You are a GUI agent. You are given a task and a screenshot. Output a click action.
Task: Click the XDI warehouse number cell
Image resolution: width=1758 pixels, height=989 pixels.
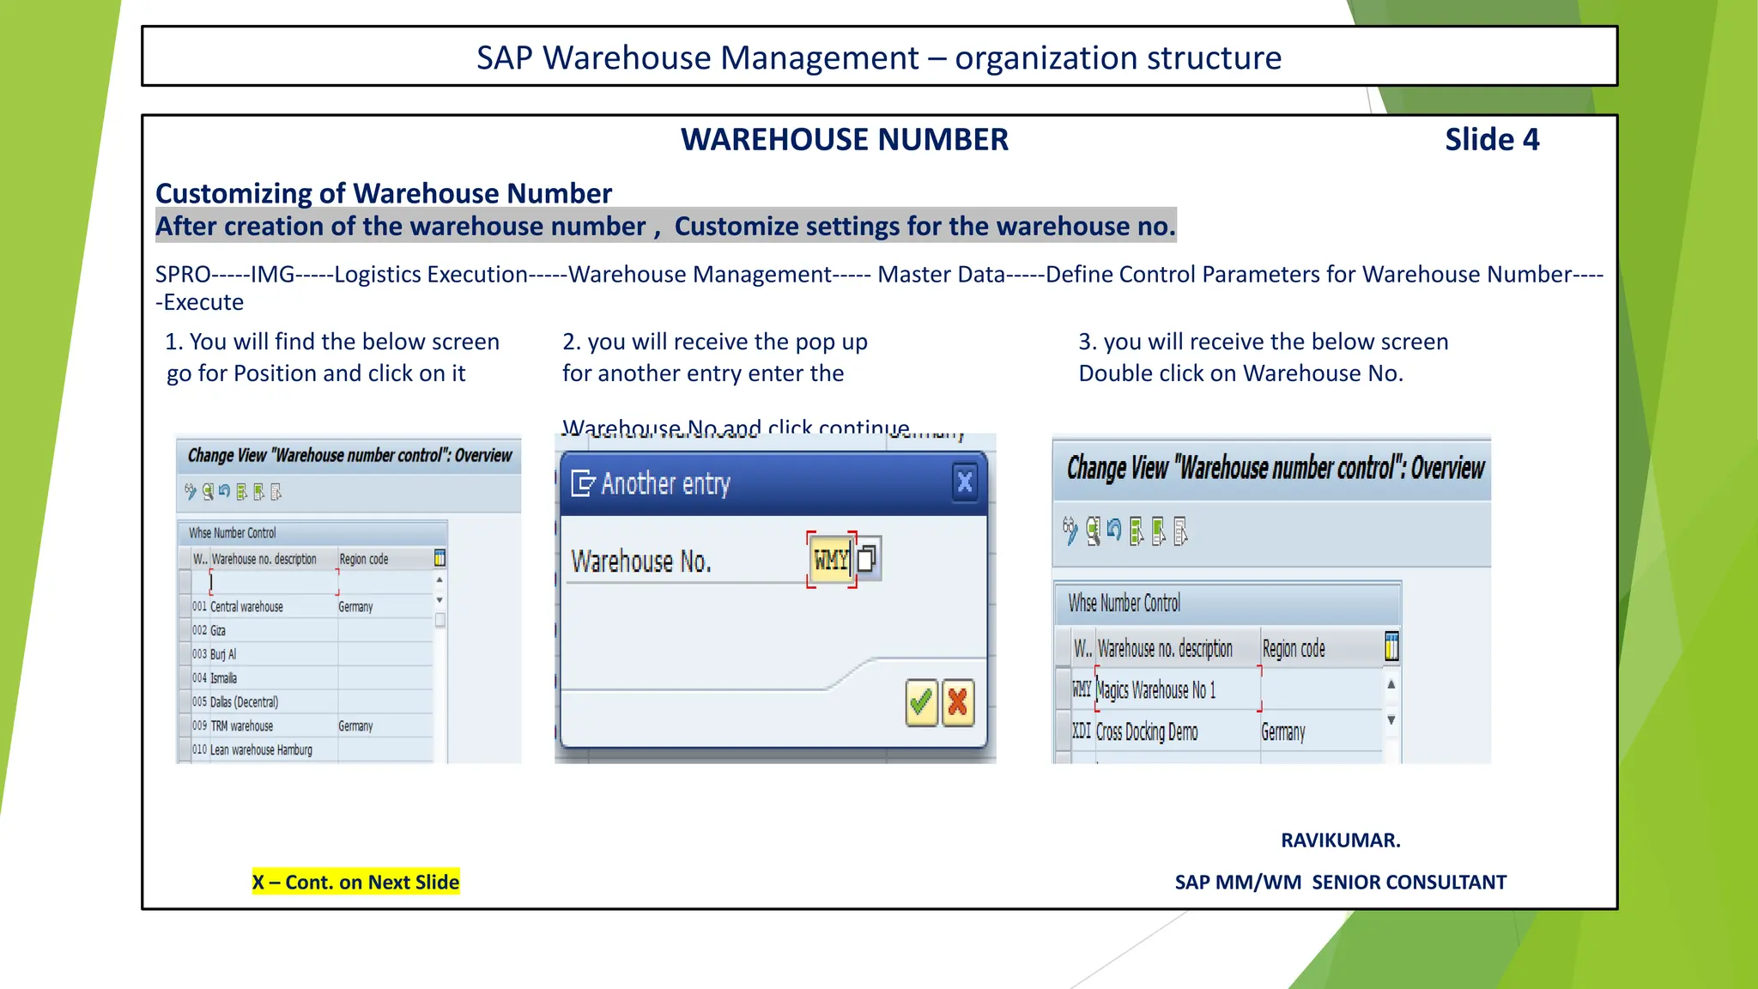pyautogui.click(x=1082, y=731)
